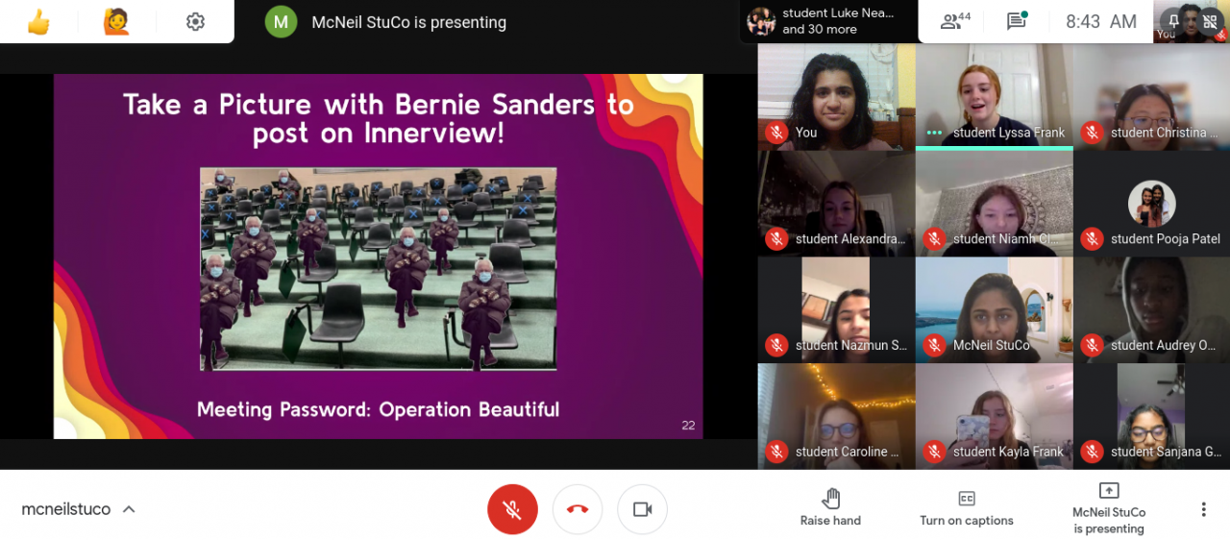This screenshot has height=540, width=1230.
Task: Open the participants list showing 44
Action: pyautogui.click(x=956, y=21)
